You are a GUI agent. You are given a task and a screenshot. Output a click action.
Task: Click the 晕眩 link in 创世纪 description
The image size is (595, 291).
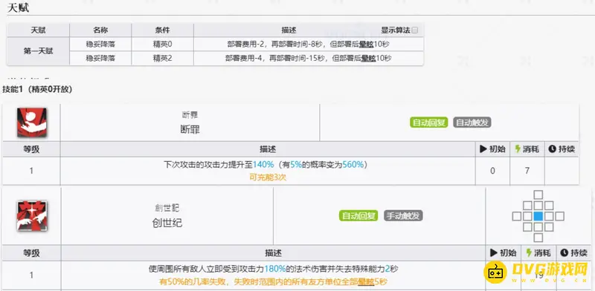[x=365, y=282]
